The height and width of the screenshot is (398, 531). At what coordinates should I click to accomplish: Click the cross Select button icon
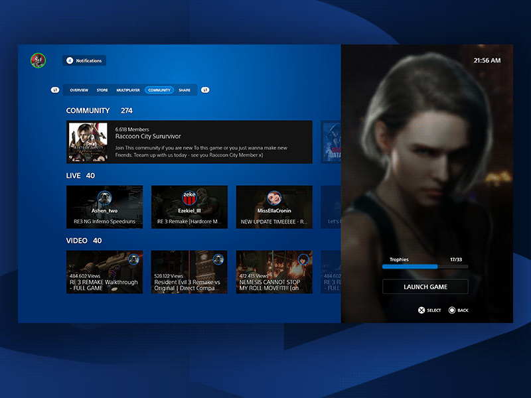[421, 310]
